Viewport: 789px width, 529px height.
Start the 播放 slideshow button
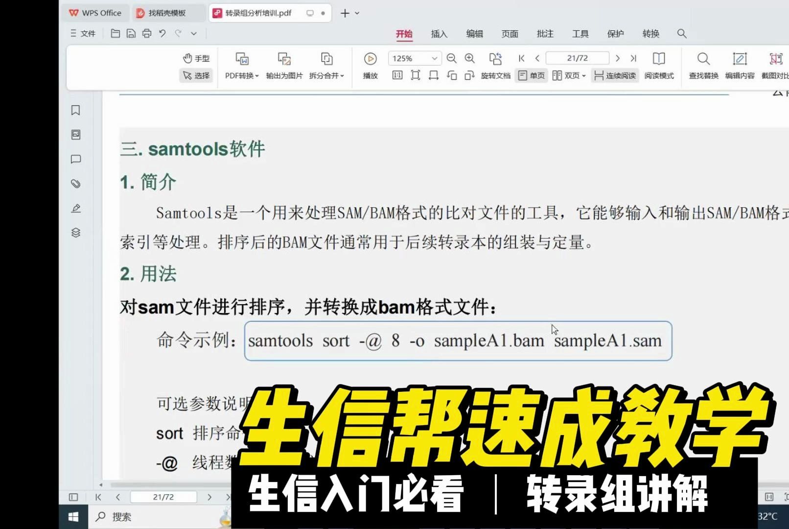(x=371, y=66)
